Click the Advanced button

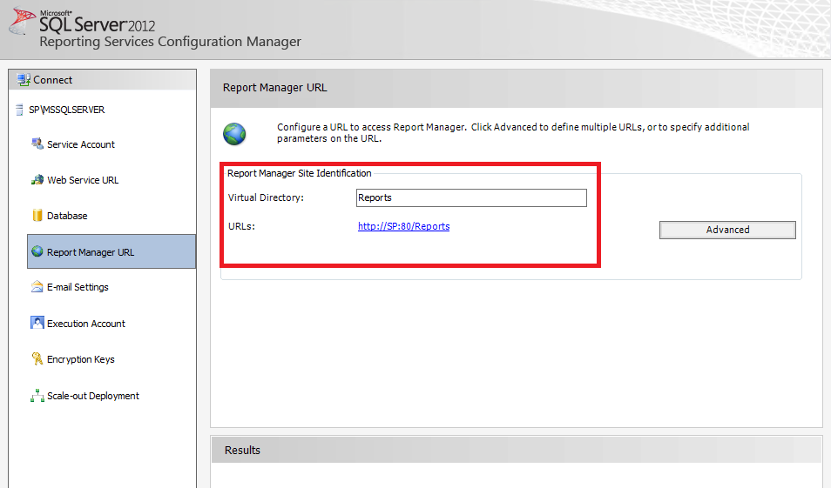pyautogui.click(x=727, y=230)
